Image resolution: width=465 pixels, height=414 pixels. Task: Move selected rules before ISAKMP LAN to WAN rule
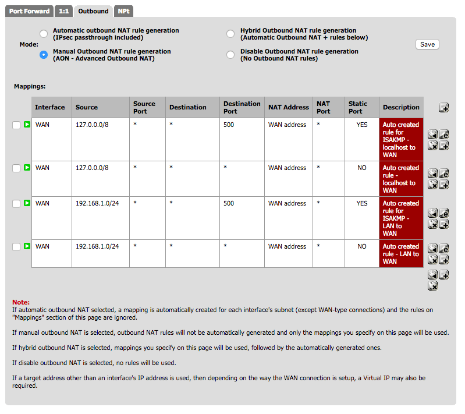click(x=432, y=213)
